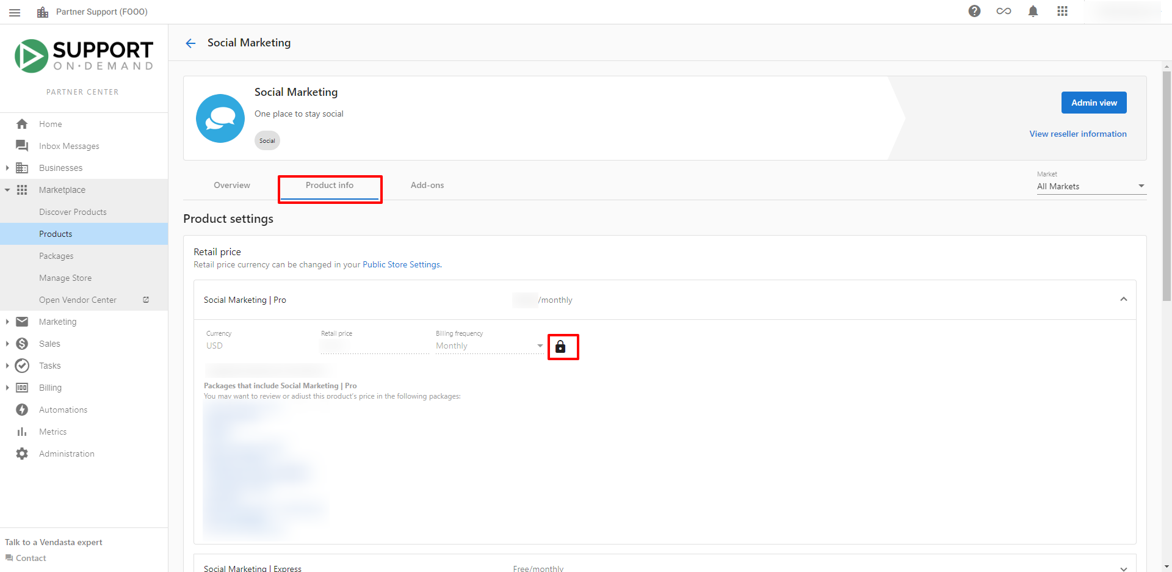
Task: Click the Contact link
Action: click(31, 558)
